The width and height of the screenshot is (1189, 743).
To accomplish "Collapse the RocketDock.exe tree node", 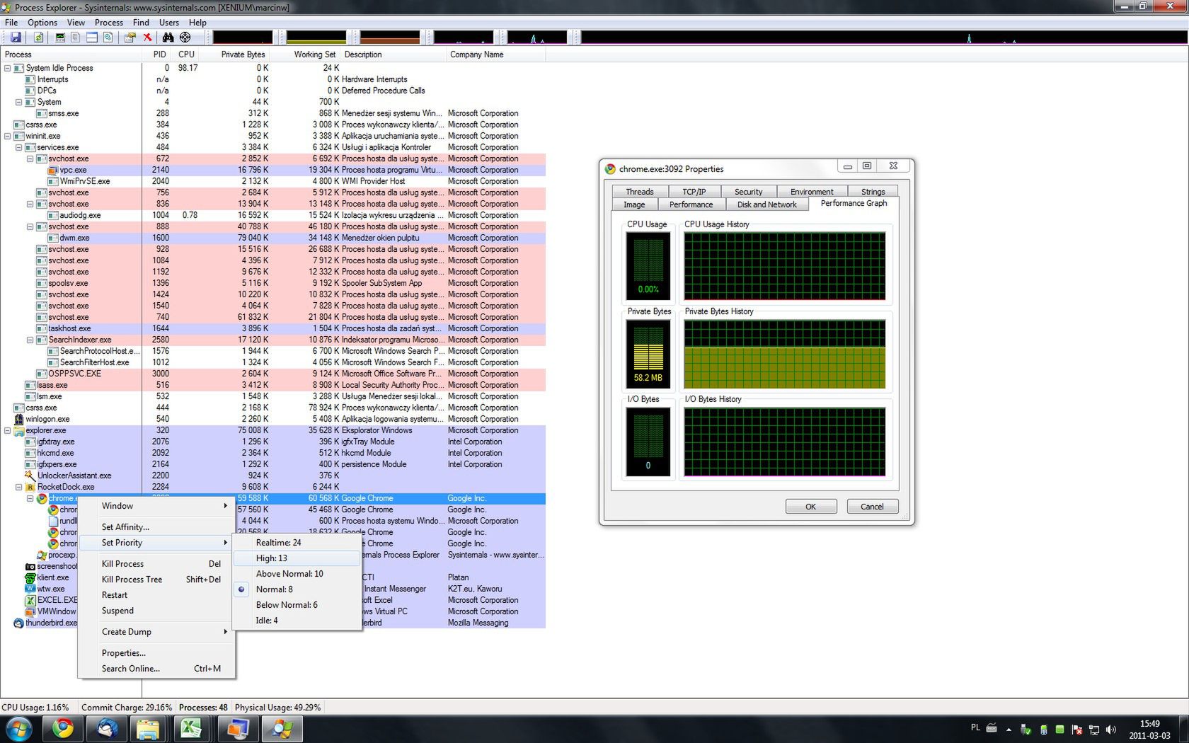I will [19, 487].
